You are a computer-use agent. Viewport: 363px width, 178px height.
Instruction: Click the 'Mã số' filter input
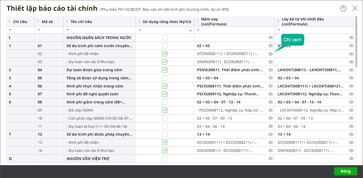53,30
